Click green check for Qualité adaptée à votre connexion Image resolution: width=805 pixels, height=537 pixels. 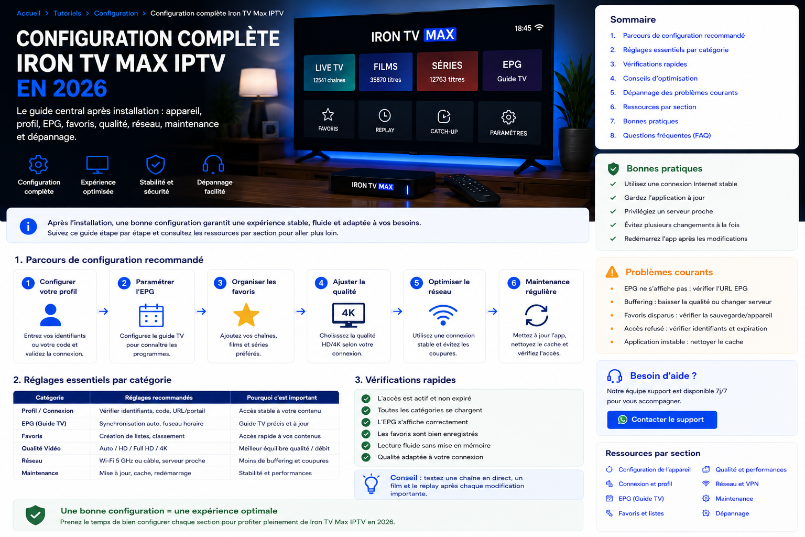(x=366, y=457)
